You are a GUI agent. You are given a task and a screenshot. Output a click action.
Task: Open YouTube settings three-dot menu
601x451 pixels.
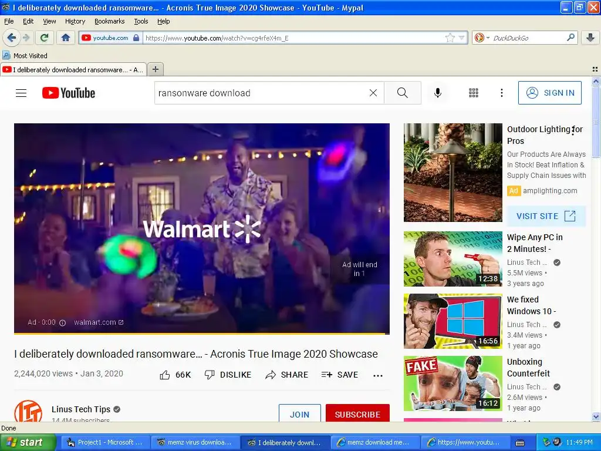(x=502, y=93)
